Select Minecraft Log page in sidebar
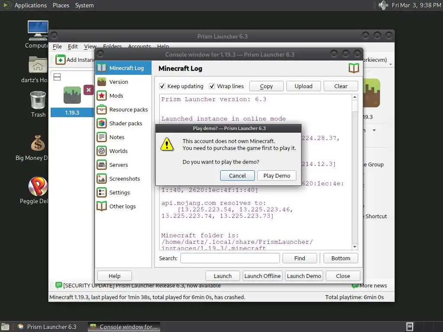 123,68
